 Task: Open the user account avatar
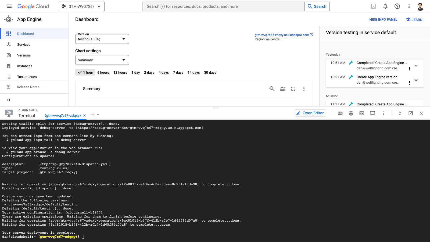[421, 6]
